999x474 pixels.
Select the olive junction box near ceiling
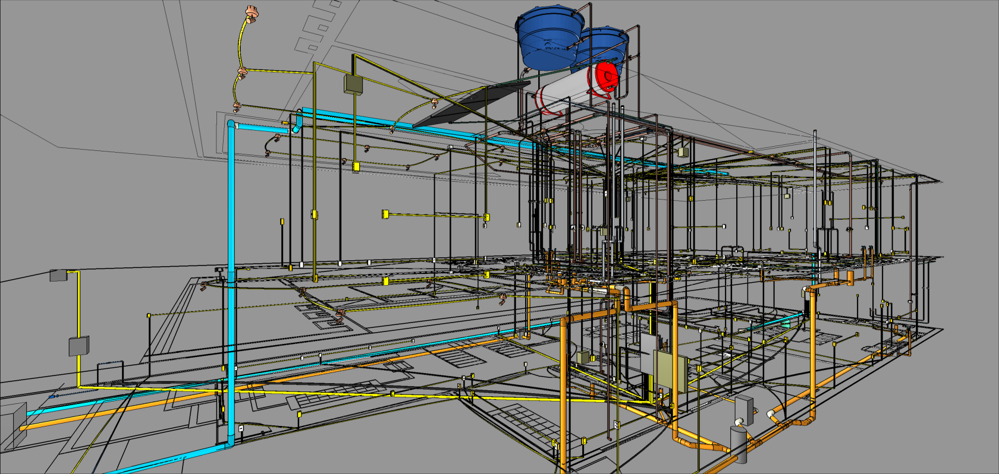353,84
